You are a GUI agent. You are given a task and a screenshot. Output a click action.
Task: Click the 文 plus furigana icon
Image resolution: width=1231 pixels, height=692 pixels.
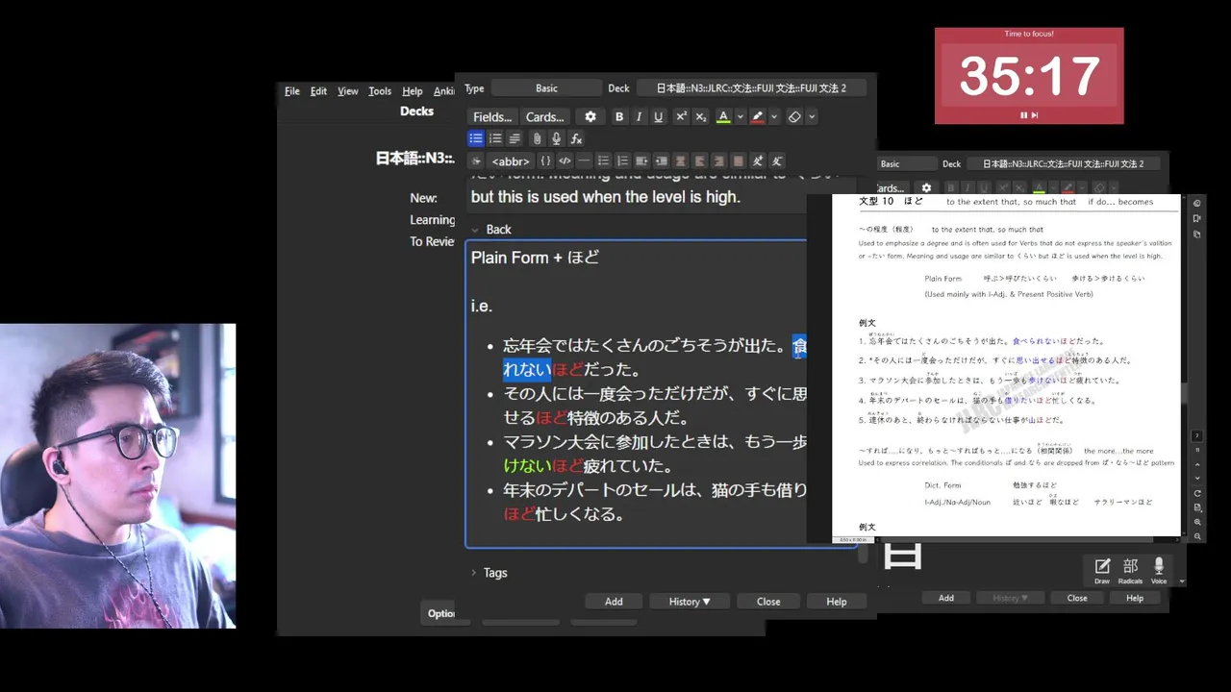coord(758,161)
